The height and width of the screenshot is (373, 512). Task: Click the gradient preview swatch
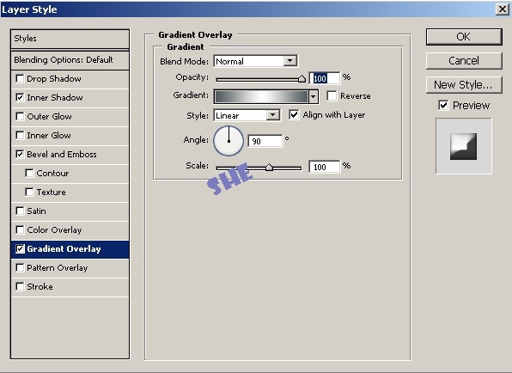pyautogui.click(x=261, y=96)
